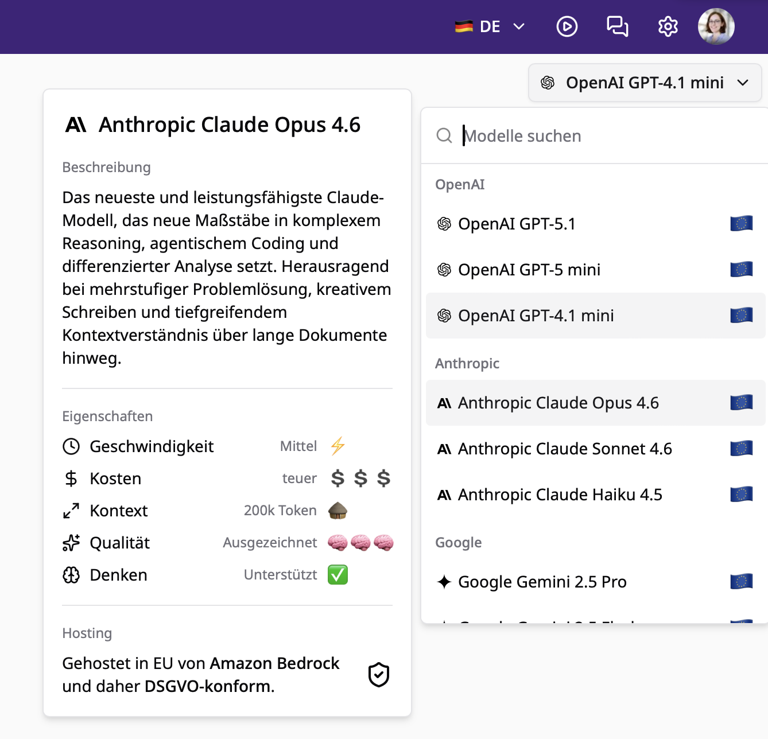Image resolution: width=768 pixels, height=739 pixels.
Task: Click the play tutorial icon in the header
Action: [567, 26]
